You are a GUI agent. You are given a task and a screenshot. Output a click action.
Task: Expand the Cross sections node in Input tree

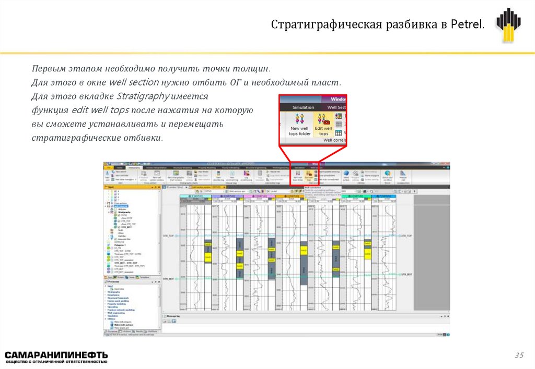[105, 203]
